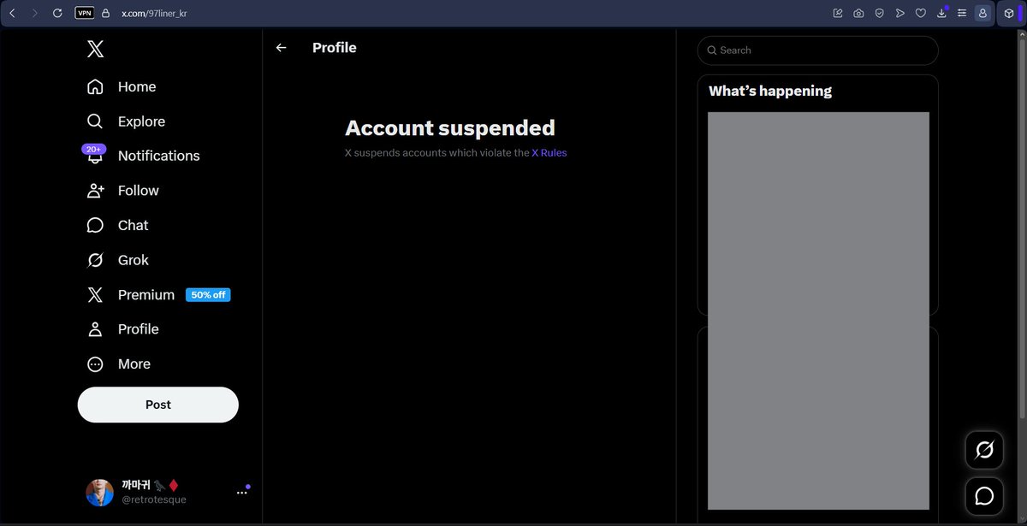Image resolution: width=1027 pixels, height=526 pixels.
Task: Click the Post button
Action: coord(158,405)
